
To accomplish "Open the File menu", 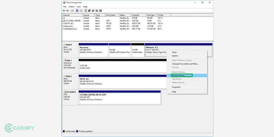I will point(65,7).
